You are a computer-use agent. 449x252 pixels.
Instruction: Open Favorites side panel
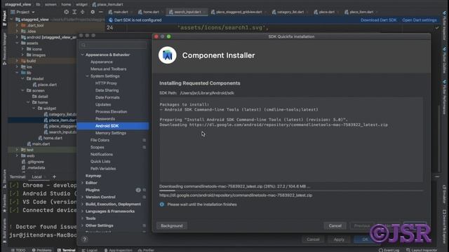[x=4, y=203]
